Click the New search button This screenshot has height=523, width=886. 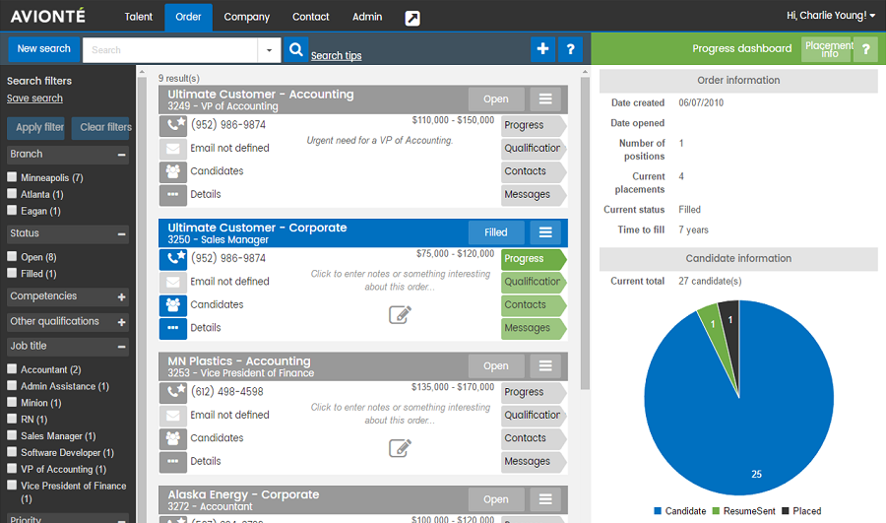[43, 49]
